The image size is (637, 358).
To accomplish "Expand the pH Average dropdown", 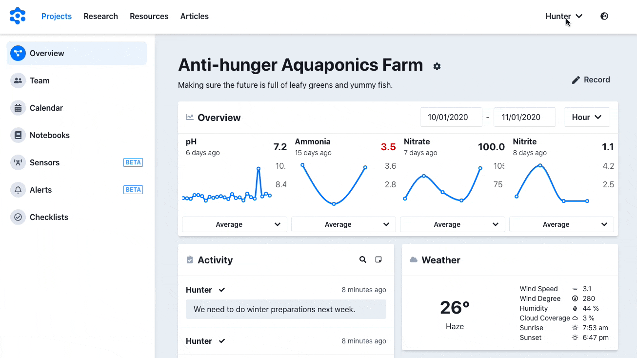I will tap(235, 224).
